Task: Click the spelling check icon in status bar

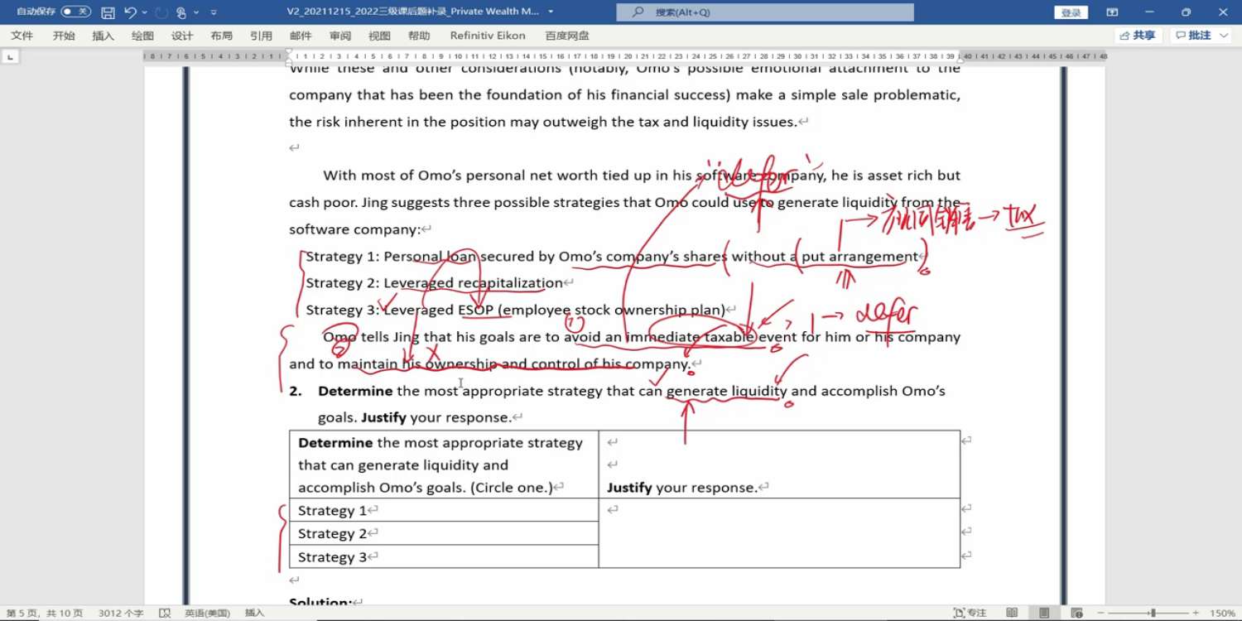Action: (165, 613)
